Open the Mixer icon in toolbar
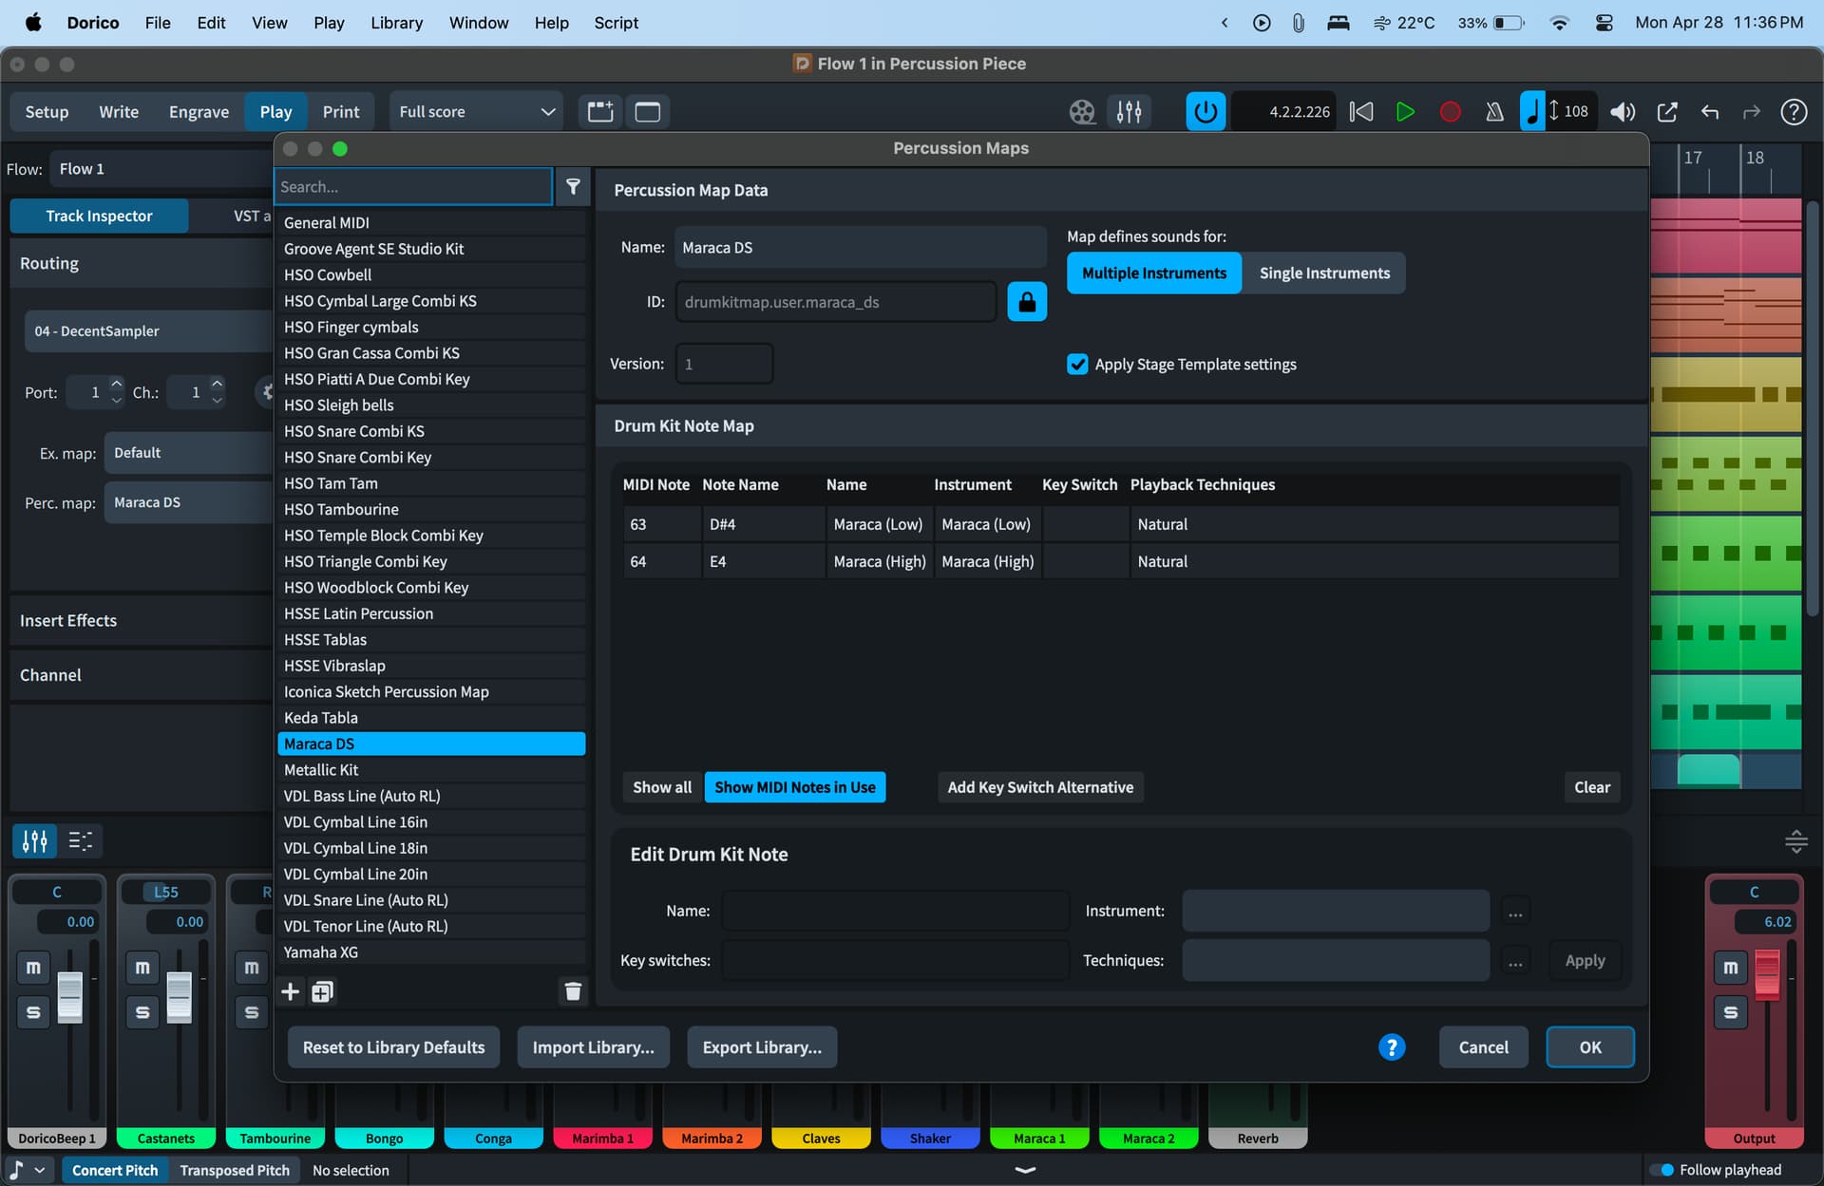The width and height of the screenshot is (1824, 1186). 1129,112
